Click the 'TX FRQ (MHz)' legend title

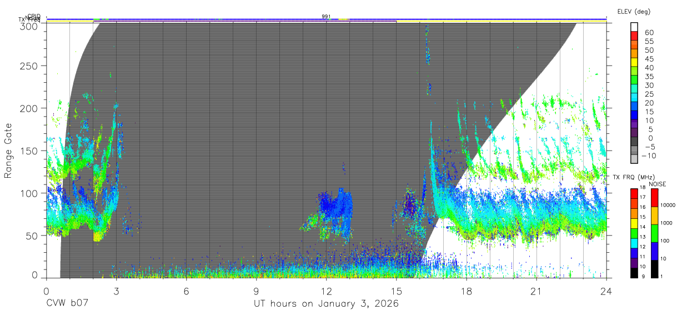point(634,177)
